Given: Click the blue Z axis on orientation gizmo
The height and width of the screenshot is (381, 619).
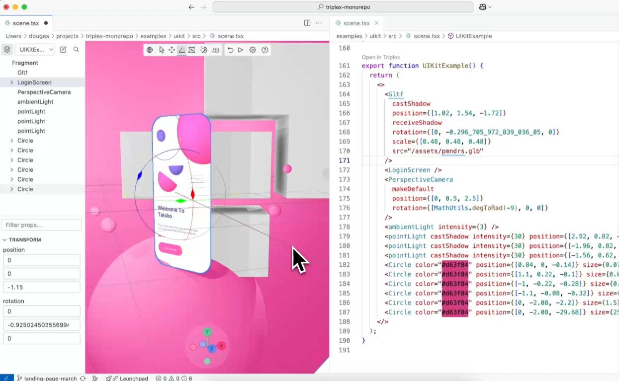Looking at the screenshot, I should 212,349.
